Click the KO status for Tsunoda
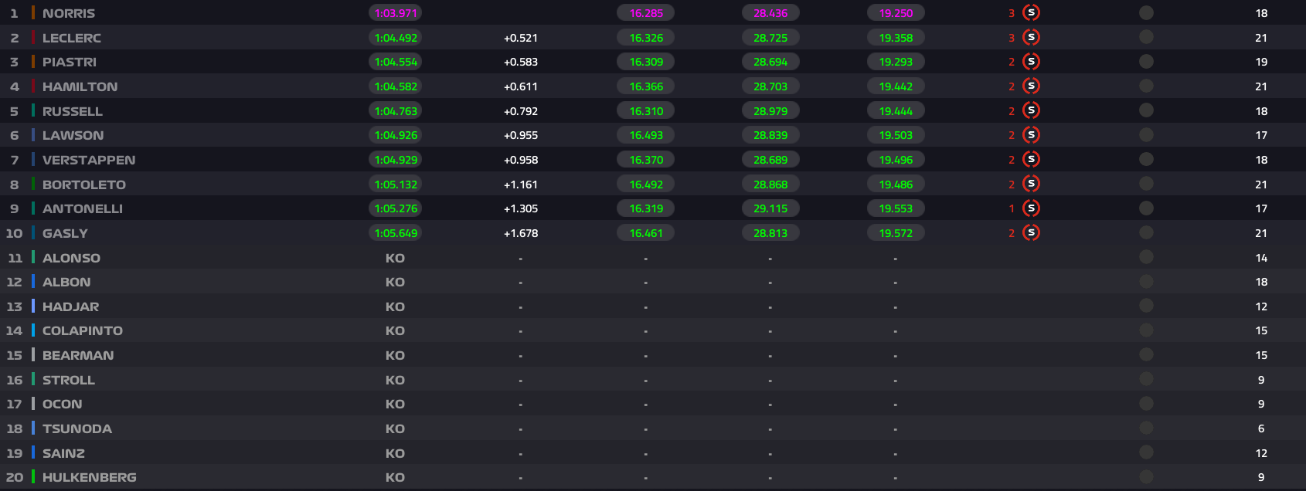The height and width of the screenshot is (491, 1306). click(x=395, y=428)
